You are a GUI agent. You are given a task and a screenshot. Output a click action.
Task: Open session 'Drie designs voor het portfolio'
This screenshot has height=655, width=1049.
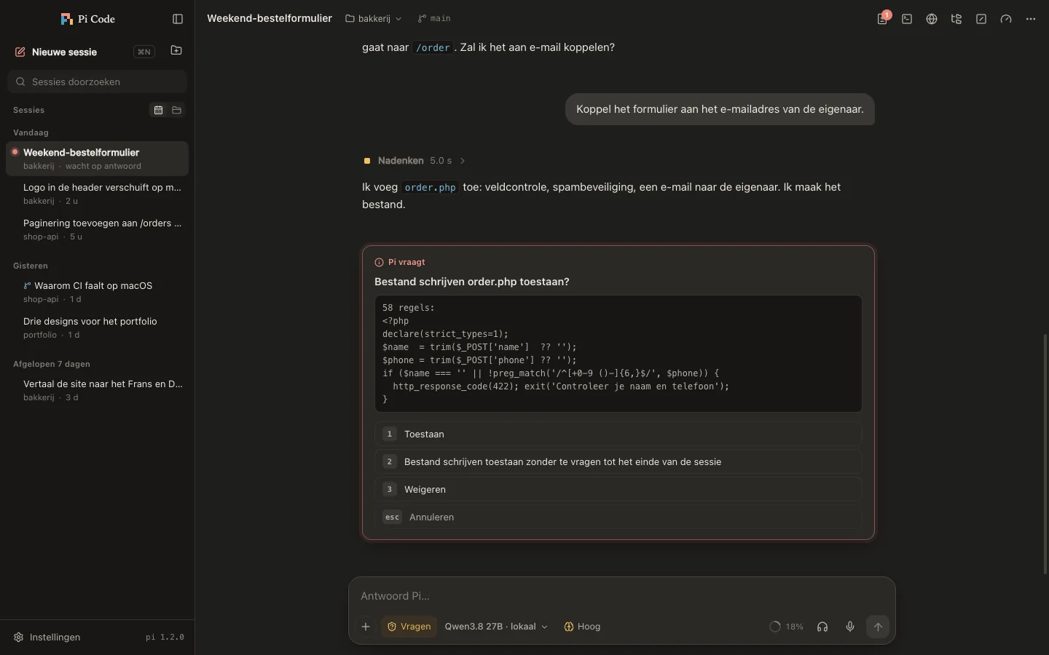(98, 327)
